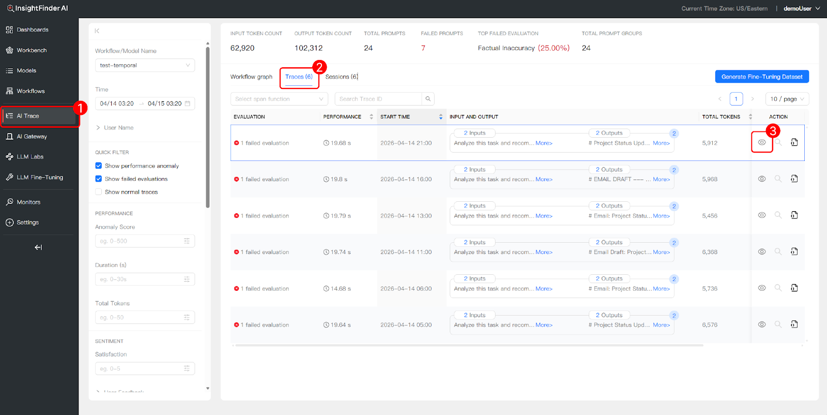The height and width of the screenshot is (415, 827).
Task: Open the calendar icon in Time range
Action: coord(188,103)
